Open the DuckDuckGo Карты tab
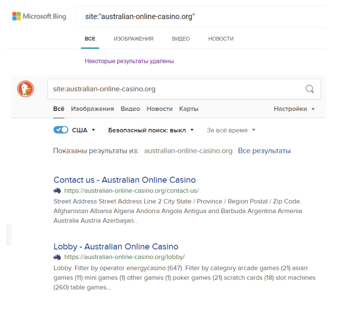This screenshot has height=322, width=346. pos(189,109)
